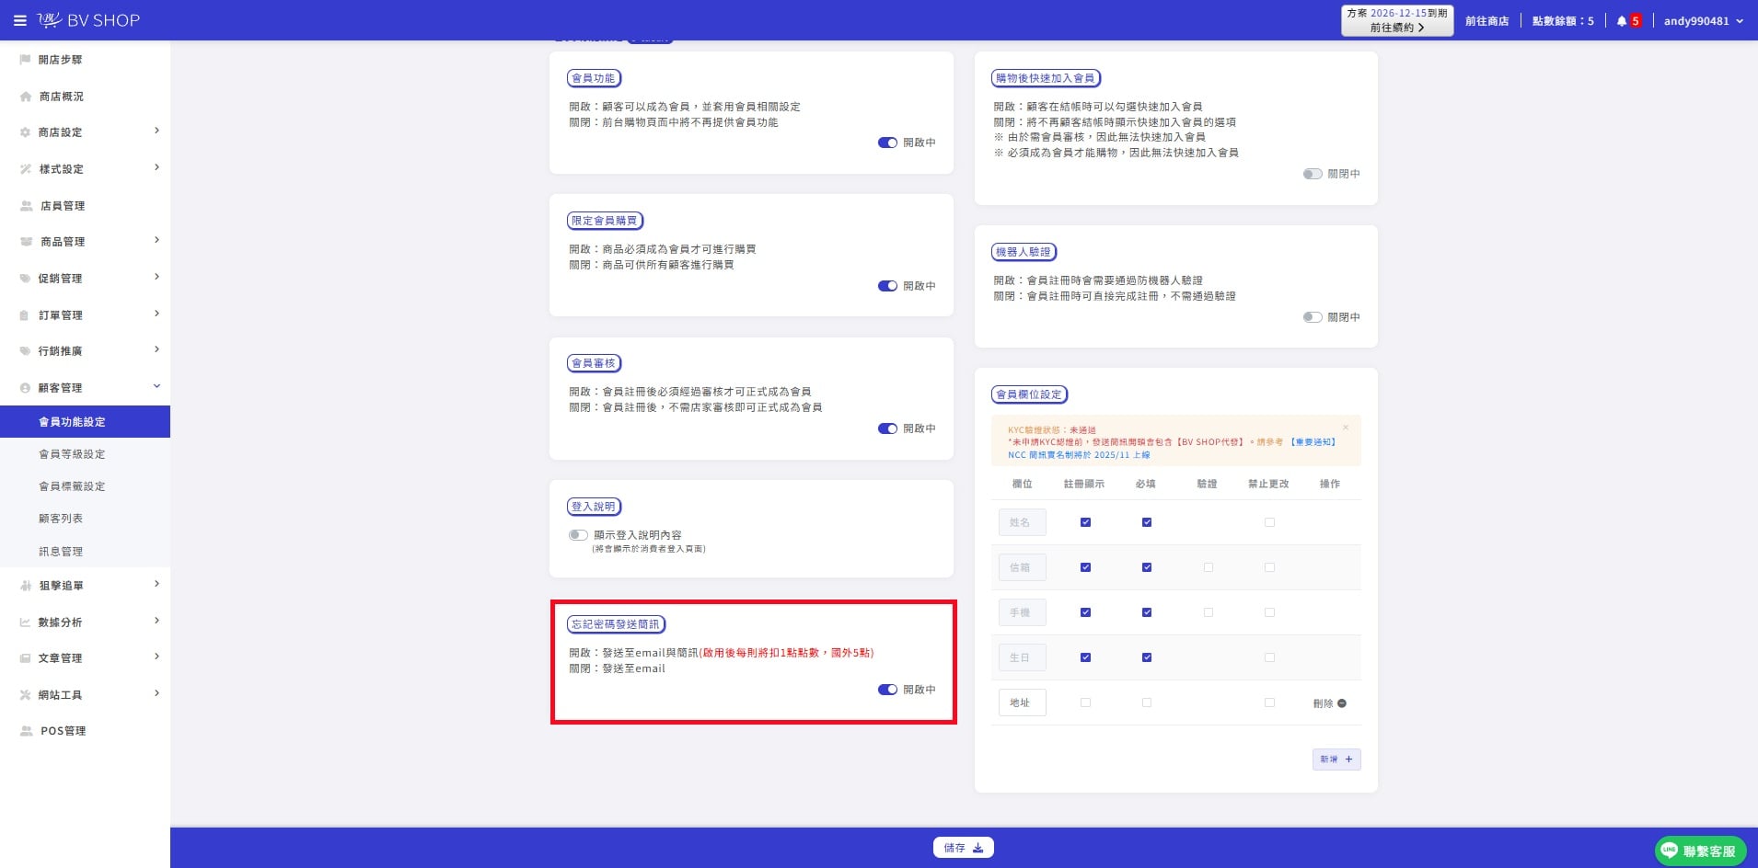Toggle the 忘記密碼發送簡訊 switch
This screenshot has height=868, width=1758.
pyautogui.click(x=887, y=690)
